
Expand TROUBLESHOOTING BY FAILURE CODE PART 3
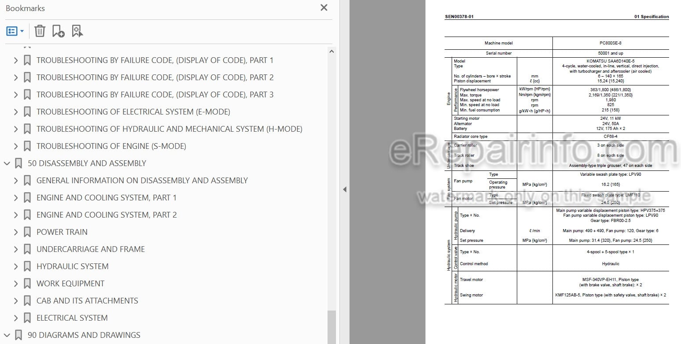[16, 95]
